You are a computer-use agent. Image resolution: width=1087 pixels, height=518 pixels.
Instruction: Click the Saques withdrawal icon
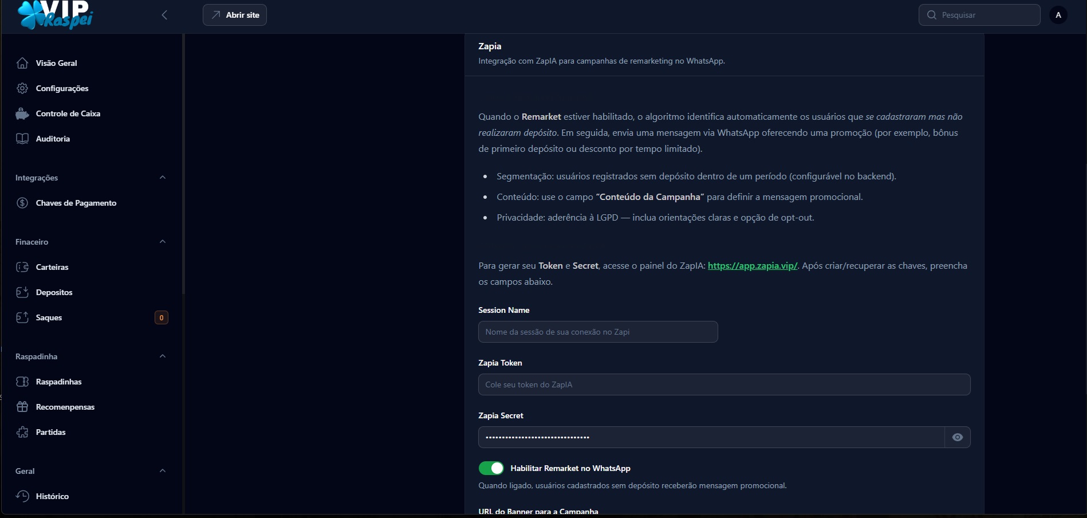(x=22, y=317)
